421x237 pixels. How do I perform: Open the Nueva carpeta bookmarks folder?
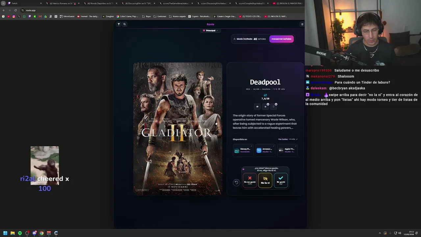[x=177, y=16]
